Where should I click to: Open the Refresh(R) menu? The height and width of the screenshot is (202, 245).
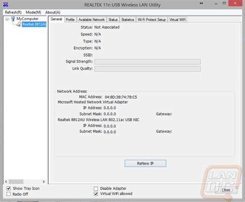13,12
